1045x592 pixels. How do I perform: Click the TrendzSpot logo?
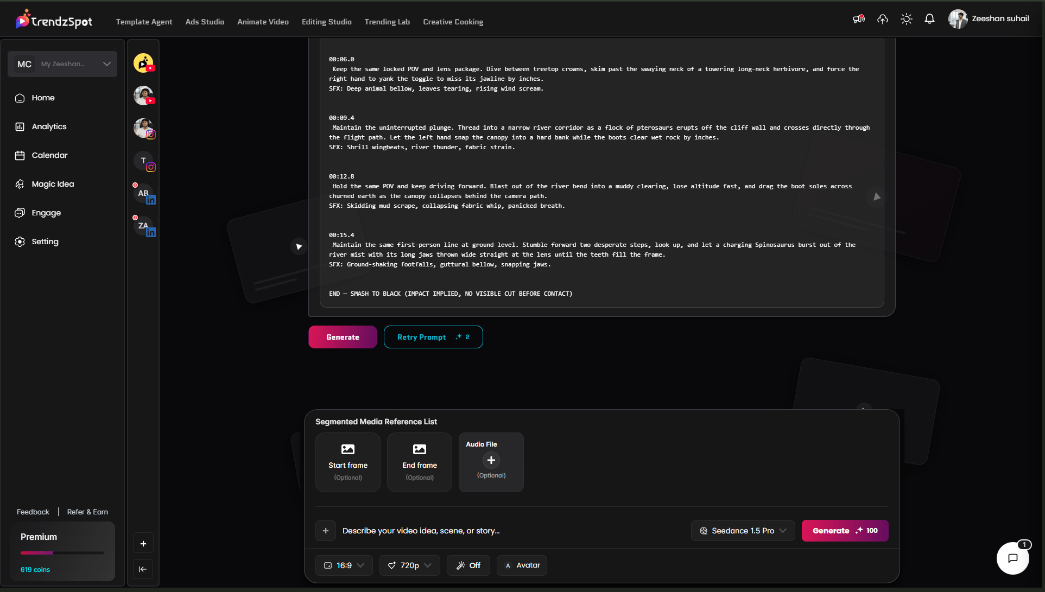click(54, 20)
